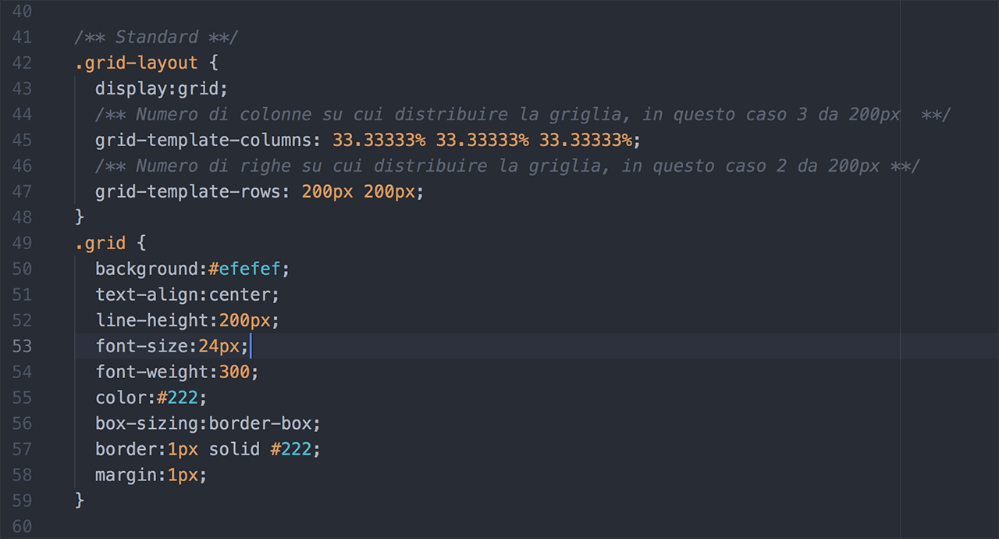The image size is (999, 539).
Task: Click line number 52 in the gutter
Action: (23, 320)
